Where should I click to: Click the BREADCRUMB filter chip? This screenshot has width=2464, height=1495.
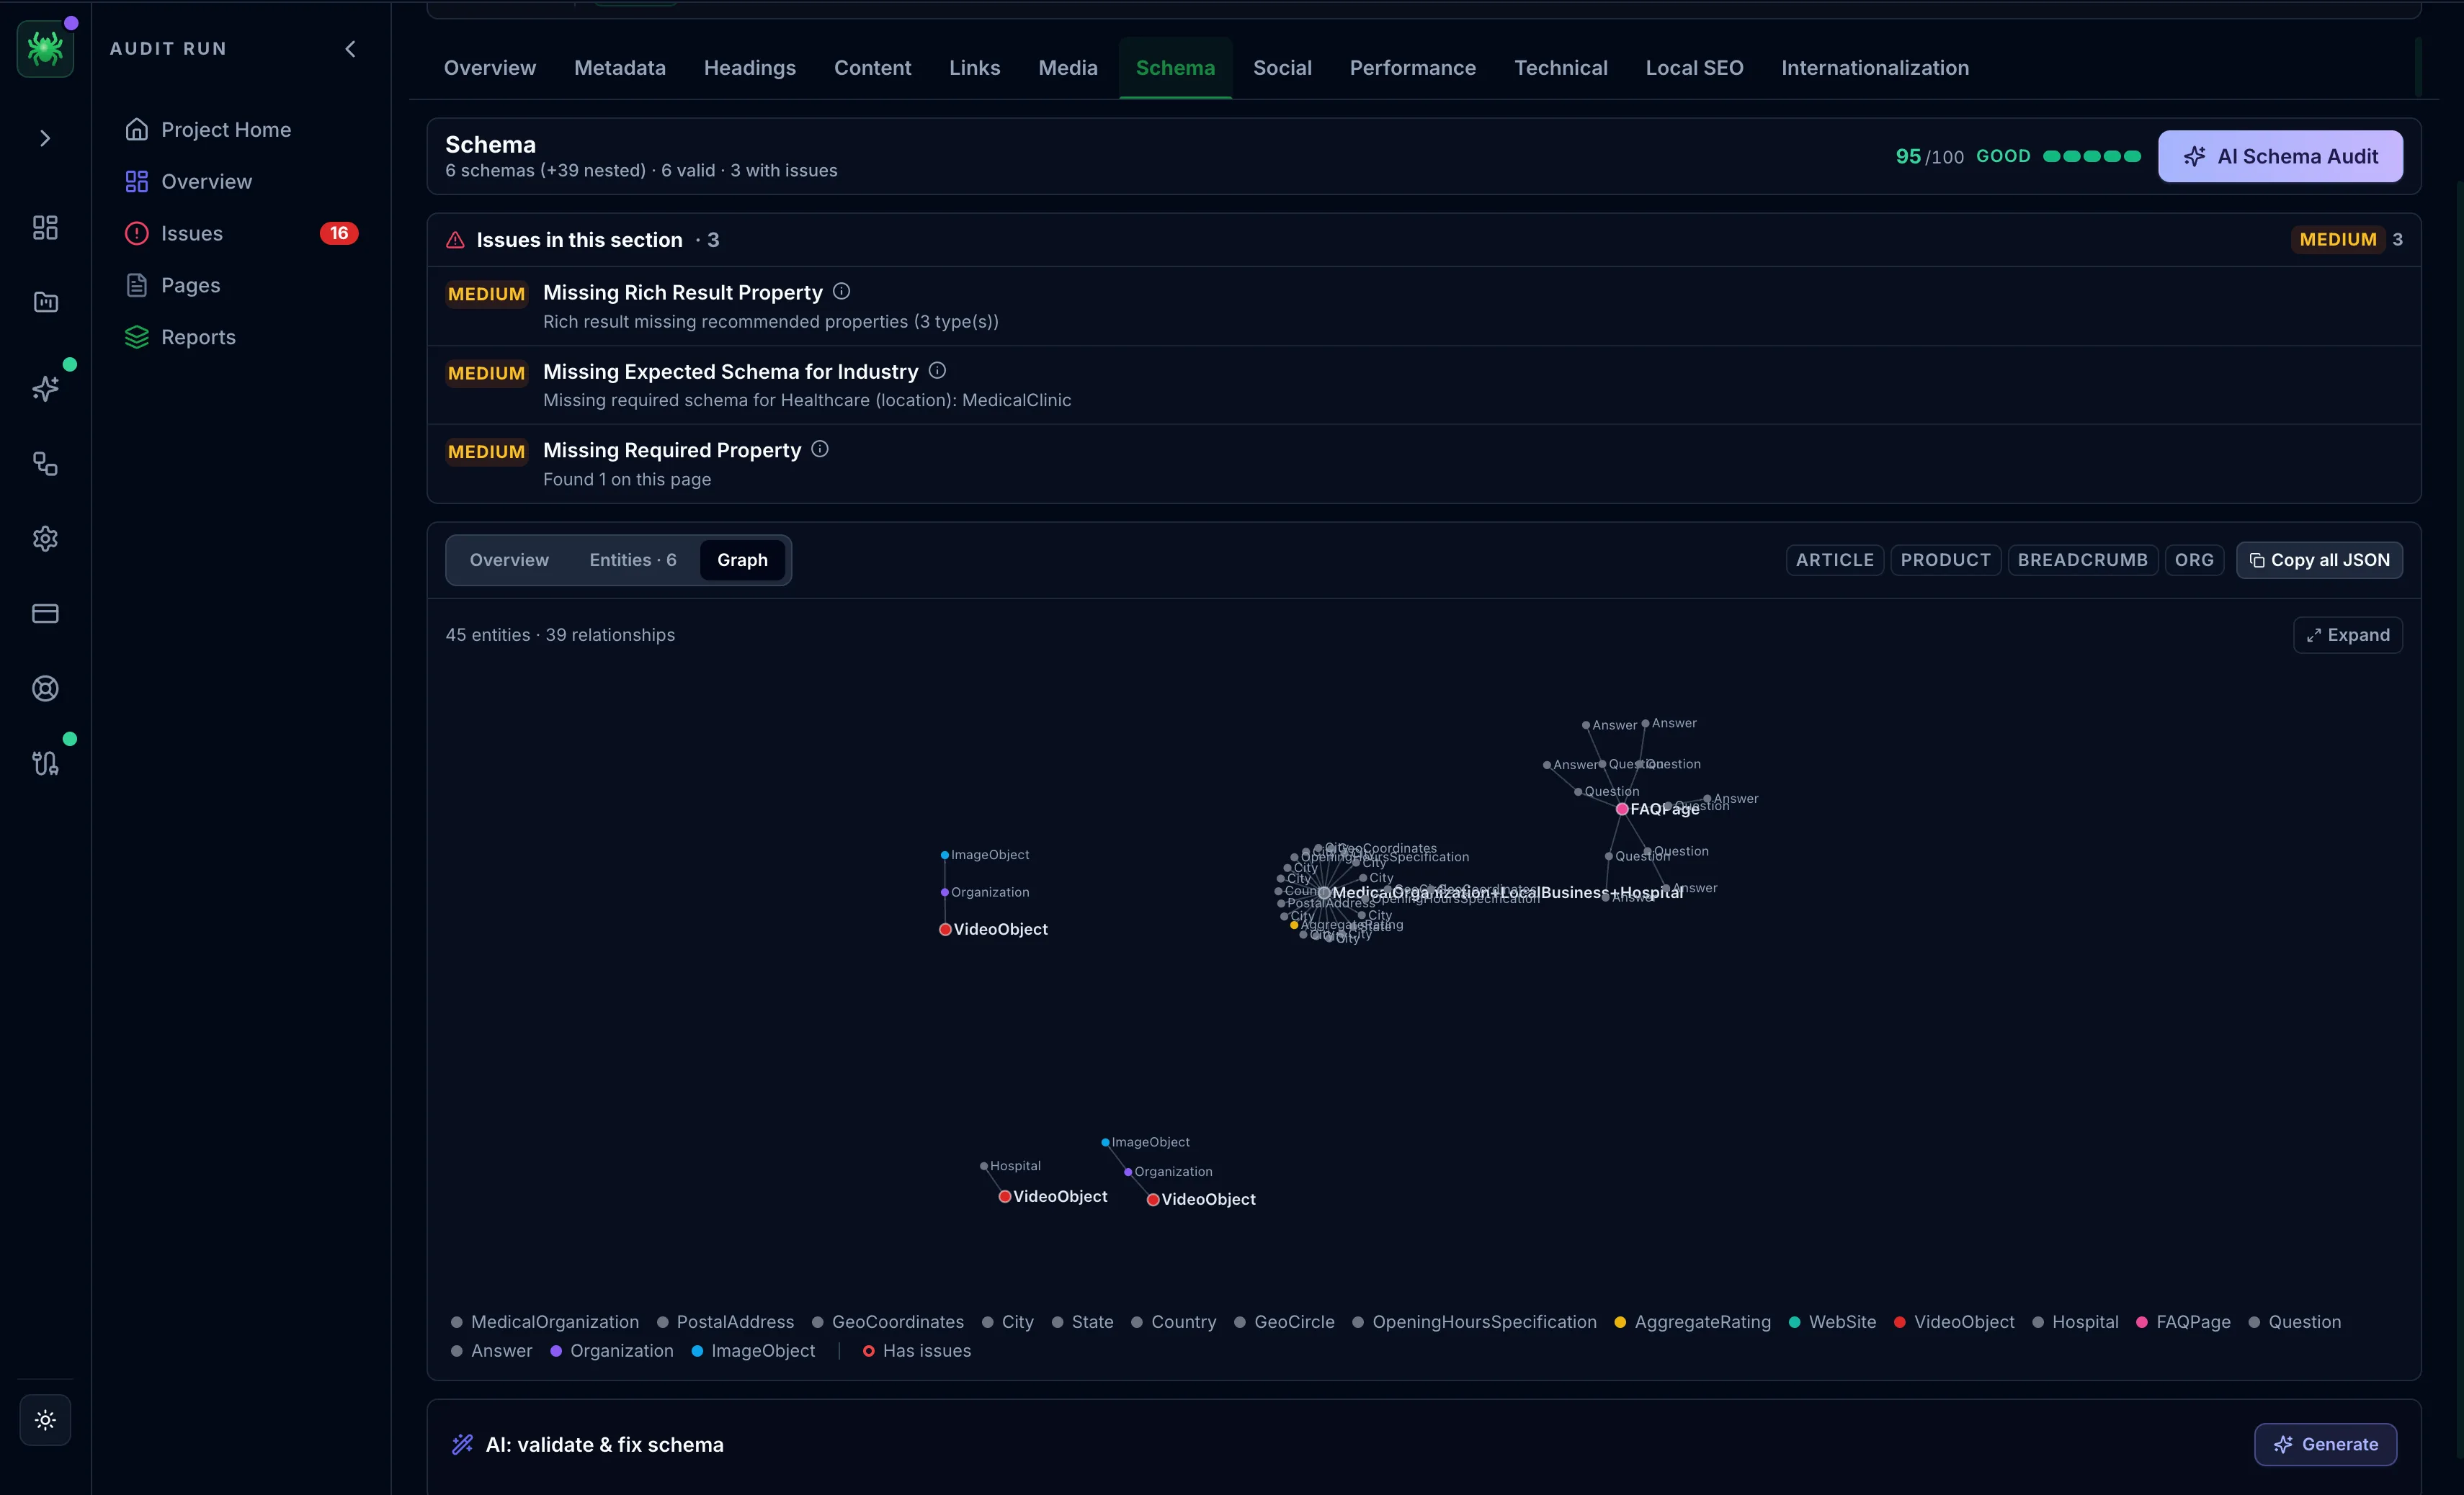(x=2083, y=560)
